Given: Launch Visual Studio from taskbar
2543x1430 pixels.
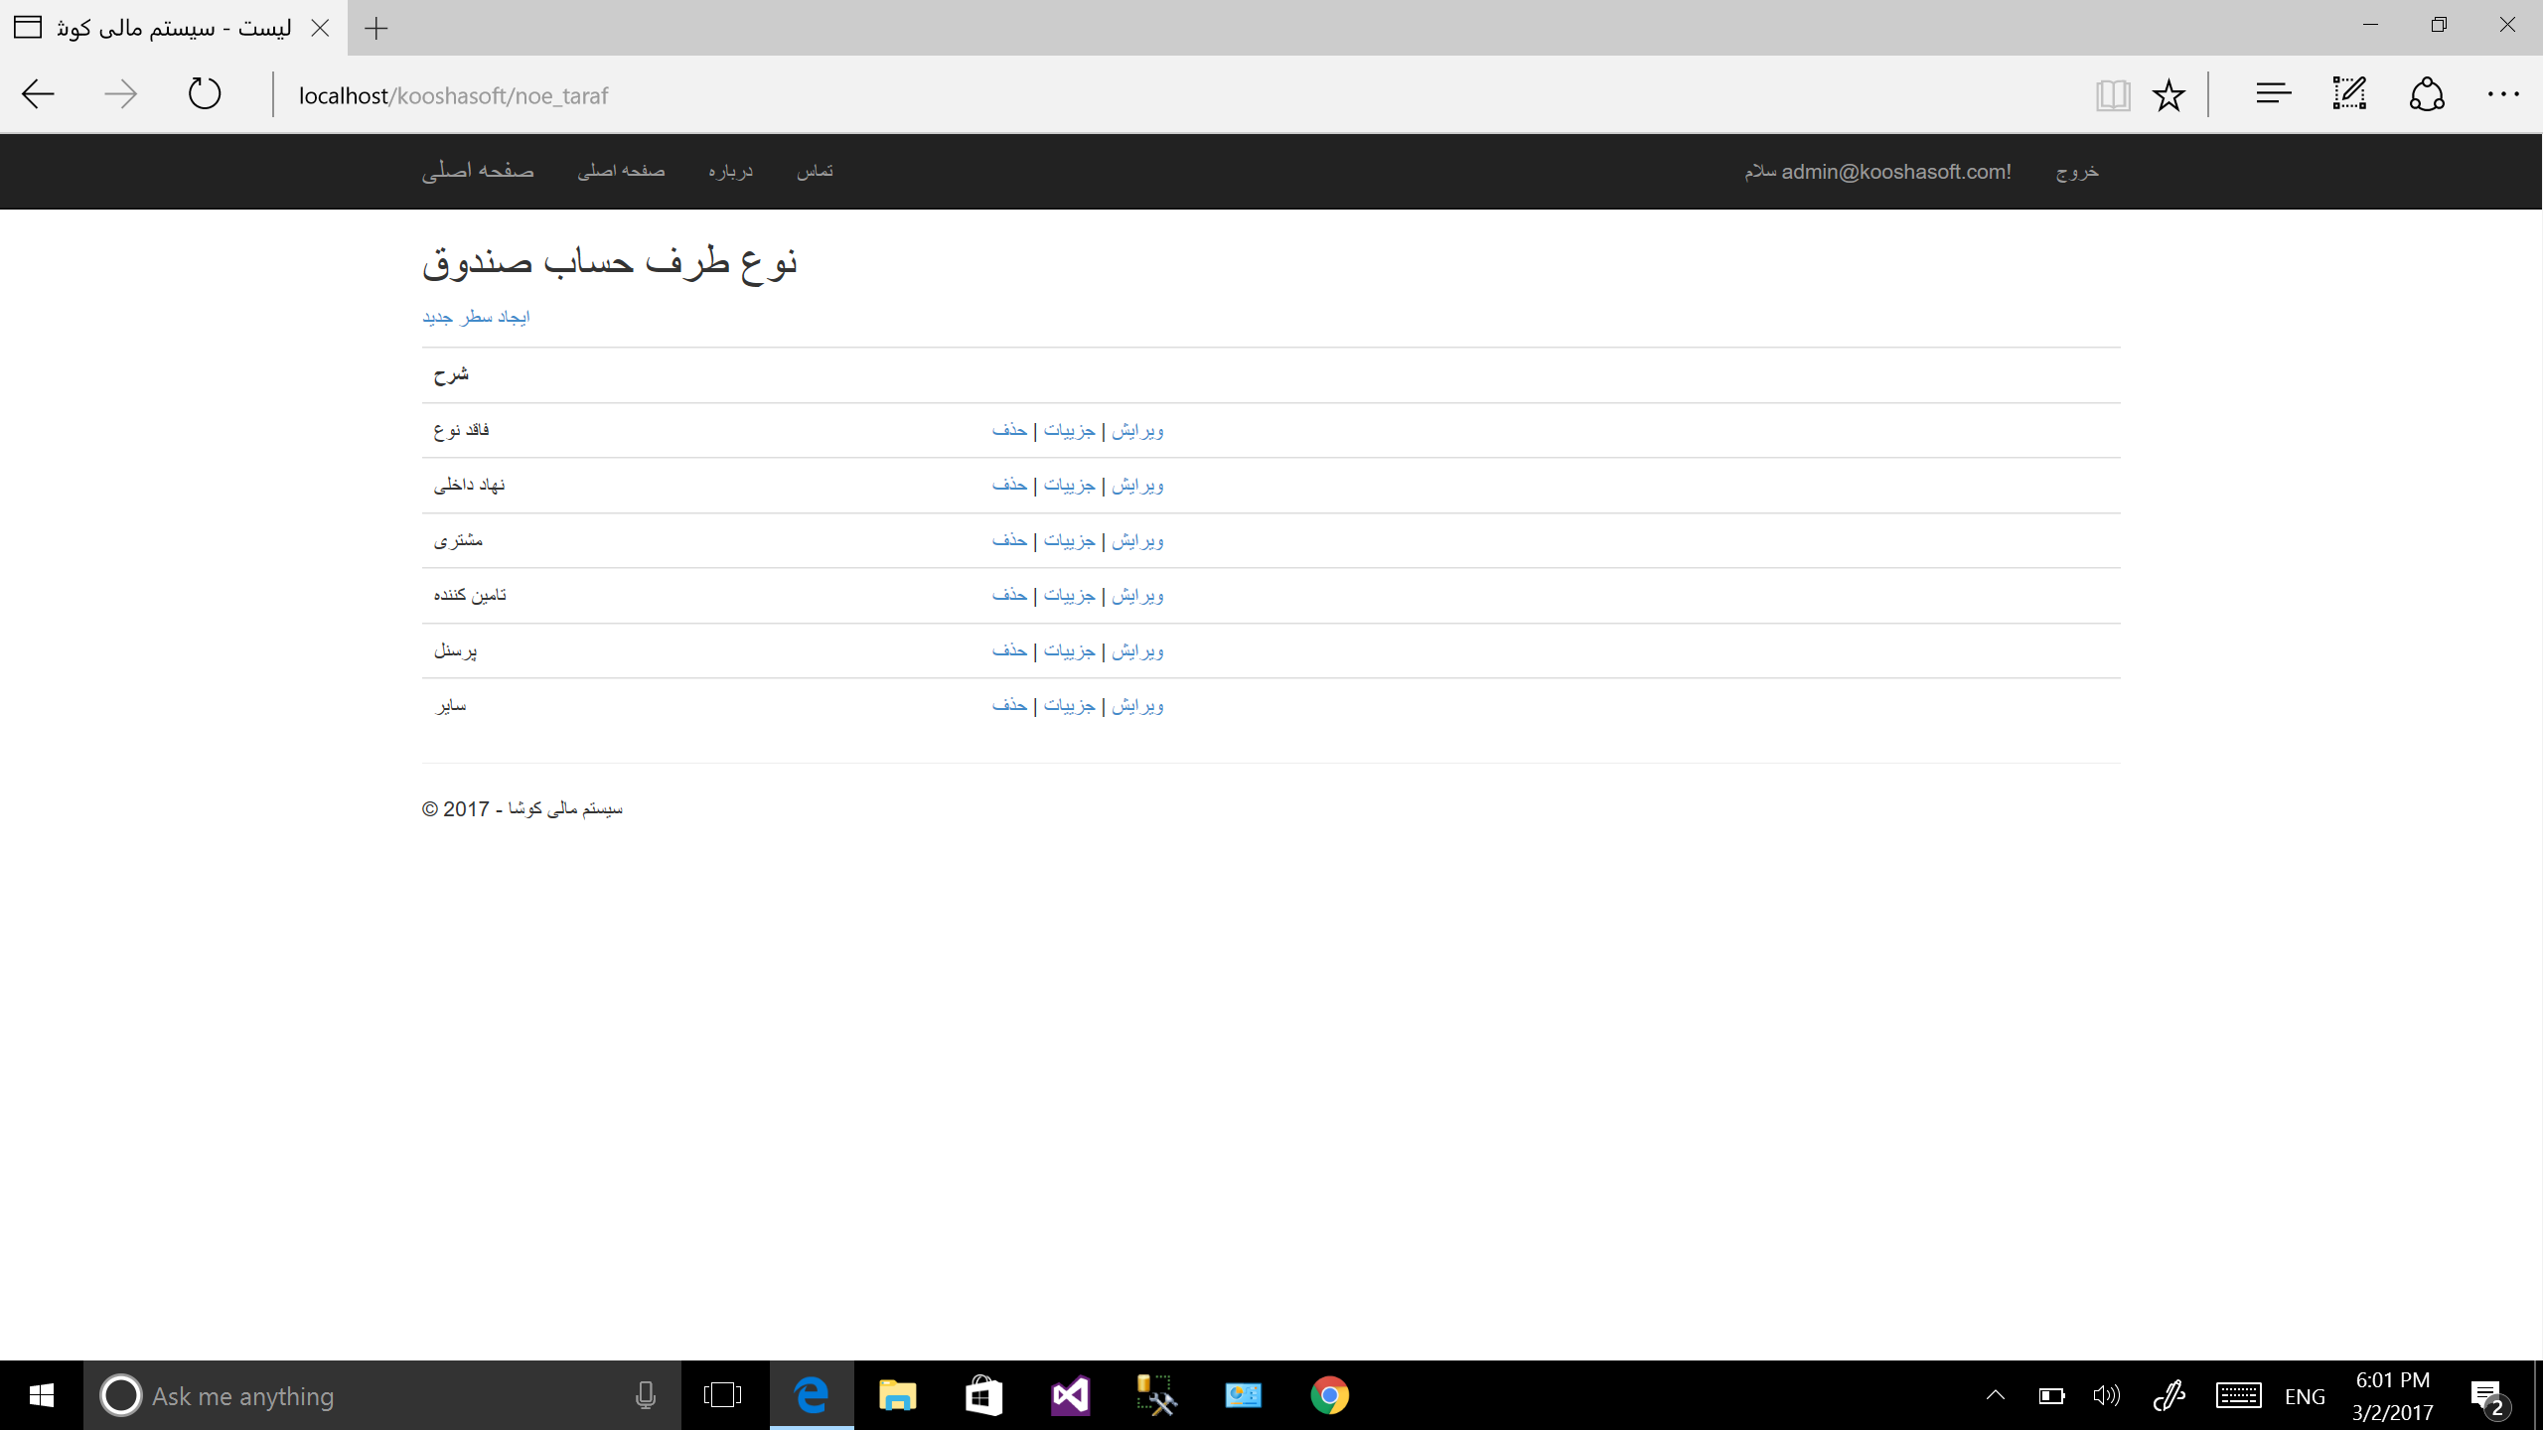Looking at the screenshot, I should [x=1070, y=1395].
